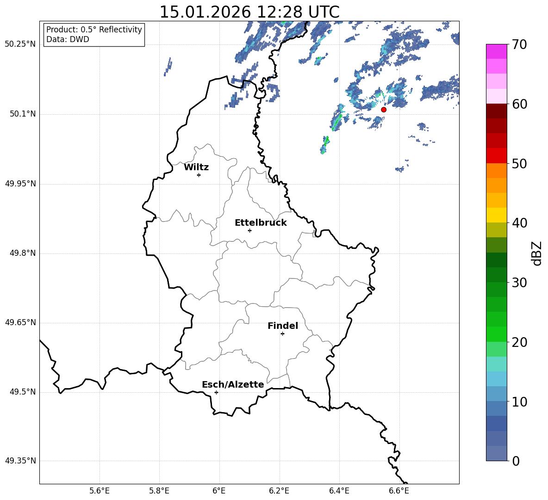The image size is (548, 500).
Task: Click the dark red colorbar segment below 60
Action: pos(496,111)
